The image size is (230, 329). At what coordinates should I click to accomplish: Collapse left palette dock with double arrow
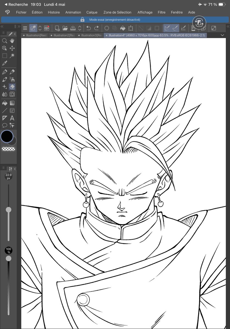point(2,26)
